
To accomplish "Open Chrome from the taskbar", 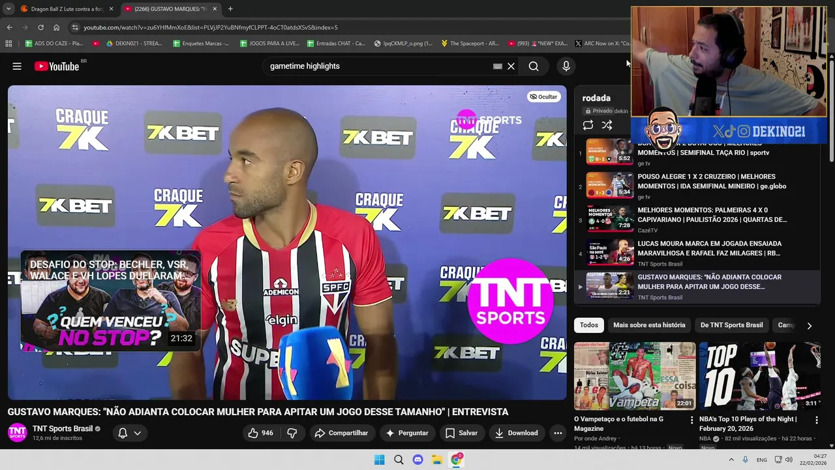I will pyautogui.click(x=457, y=460).
